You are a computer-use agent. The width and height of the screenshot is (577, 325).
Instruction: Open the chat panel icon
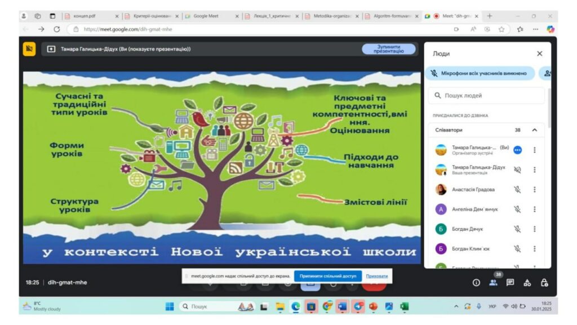tap(510, 283)
